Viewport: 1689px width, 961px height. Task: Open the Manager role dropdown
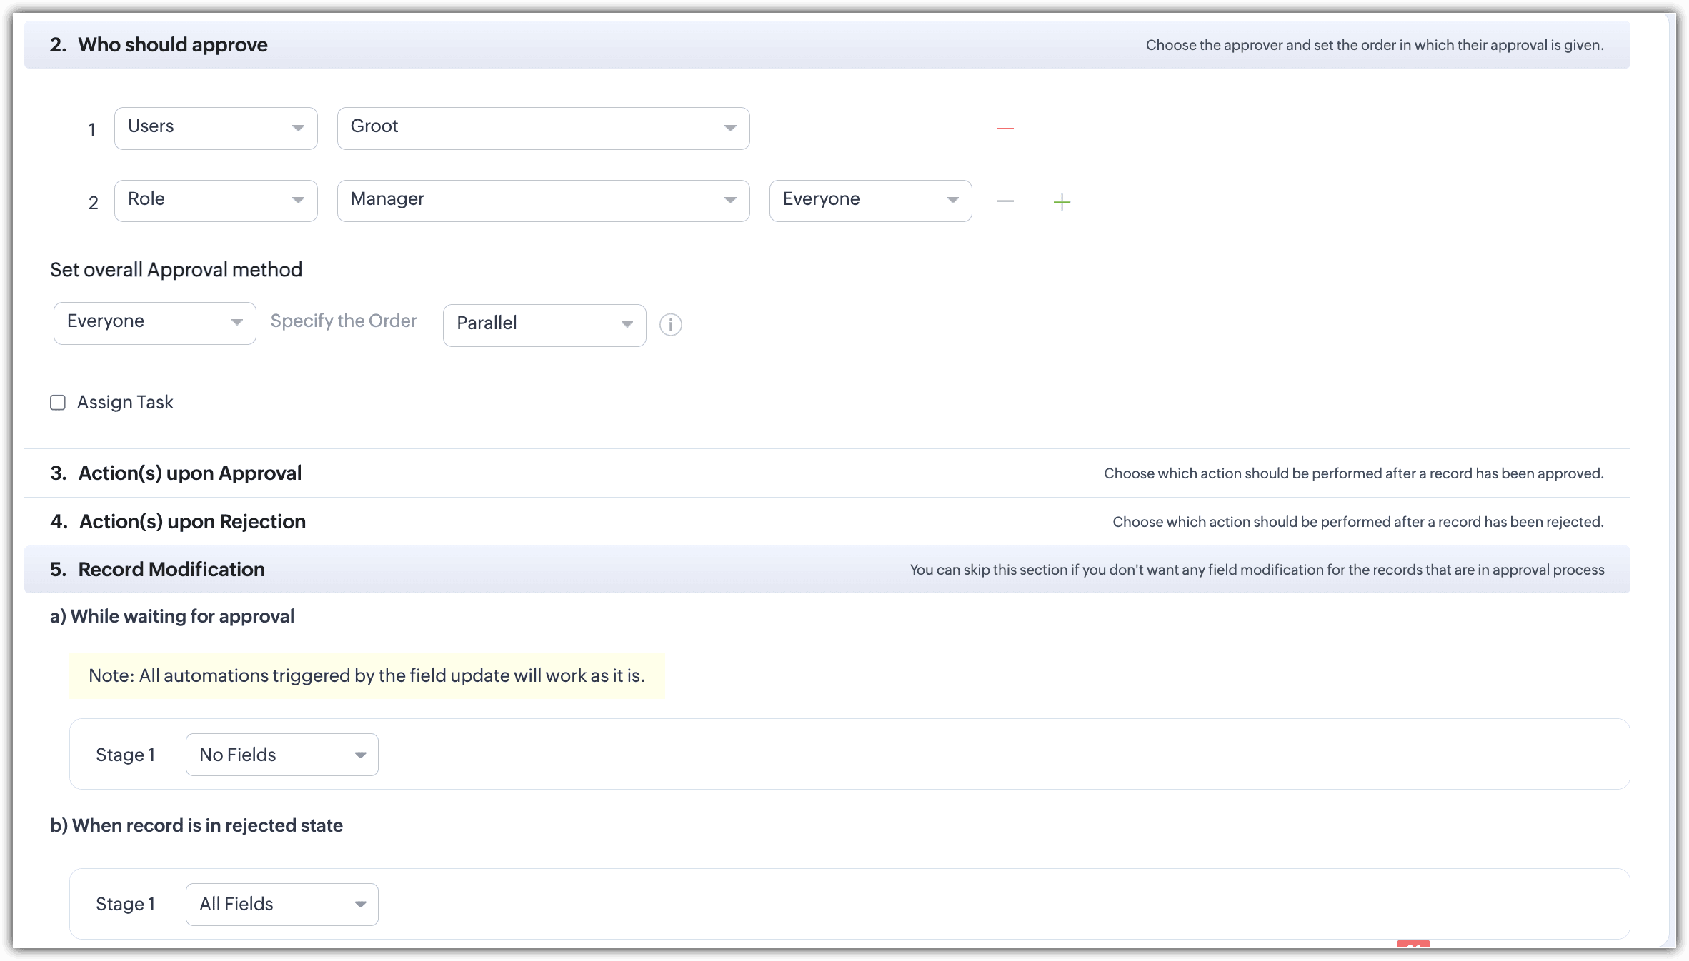(x=543, y=201)
